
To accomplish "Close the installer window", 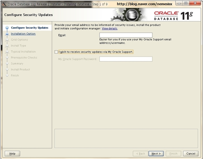I will point(195,3).
